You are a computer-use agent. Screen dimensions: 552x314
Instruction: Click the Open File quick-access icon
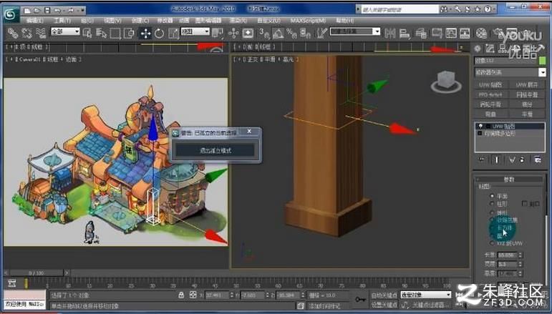click(37, 10)
